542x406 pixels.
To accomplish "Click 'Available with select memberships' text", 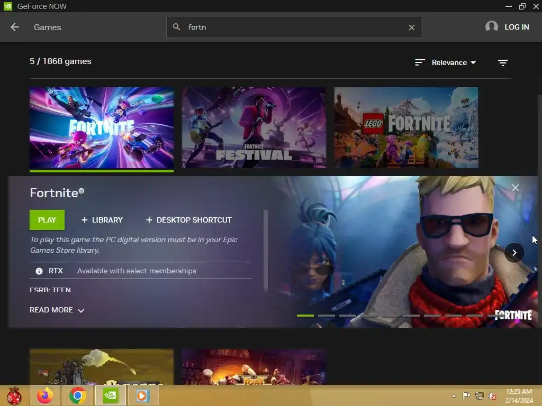I will click(137, 271).
